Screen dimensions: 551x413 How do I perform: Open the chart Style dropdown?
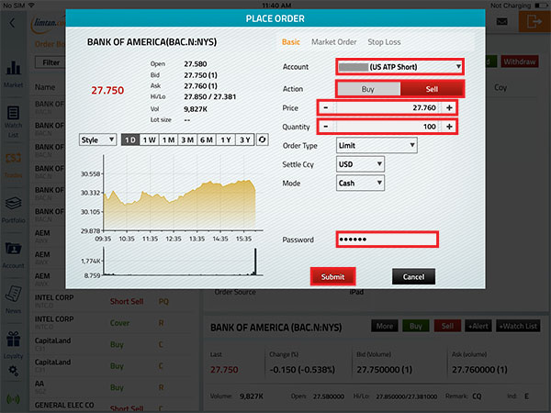click(97, 140)
